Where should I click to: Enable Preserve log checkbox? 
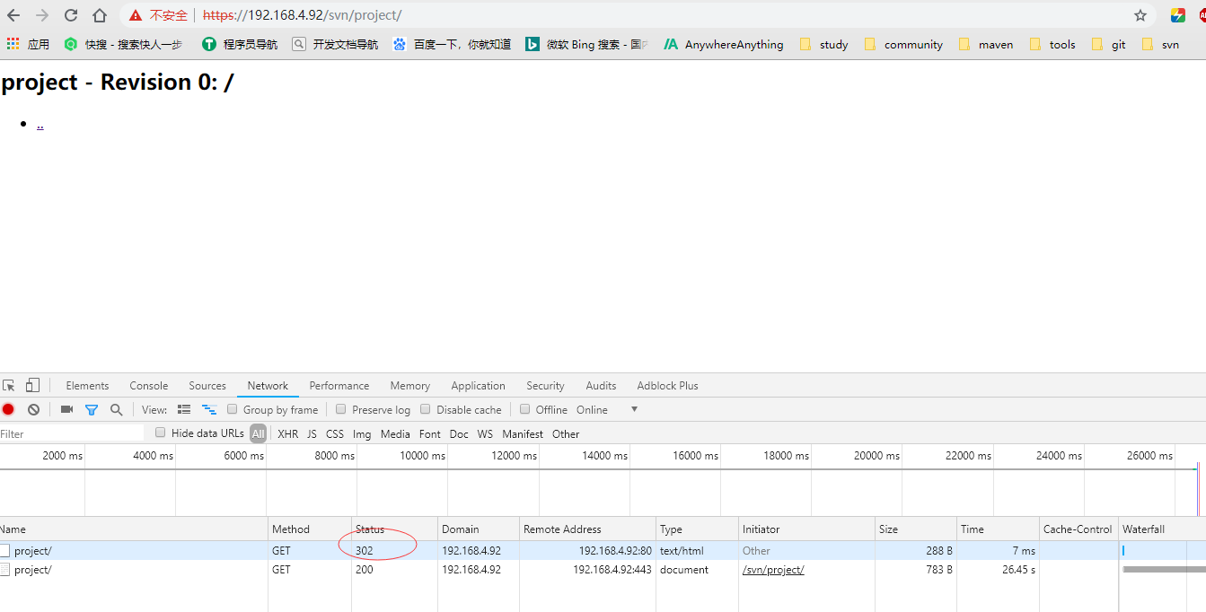tap(340, 409)
